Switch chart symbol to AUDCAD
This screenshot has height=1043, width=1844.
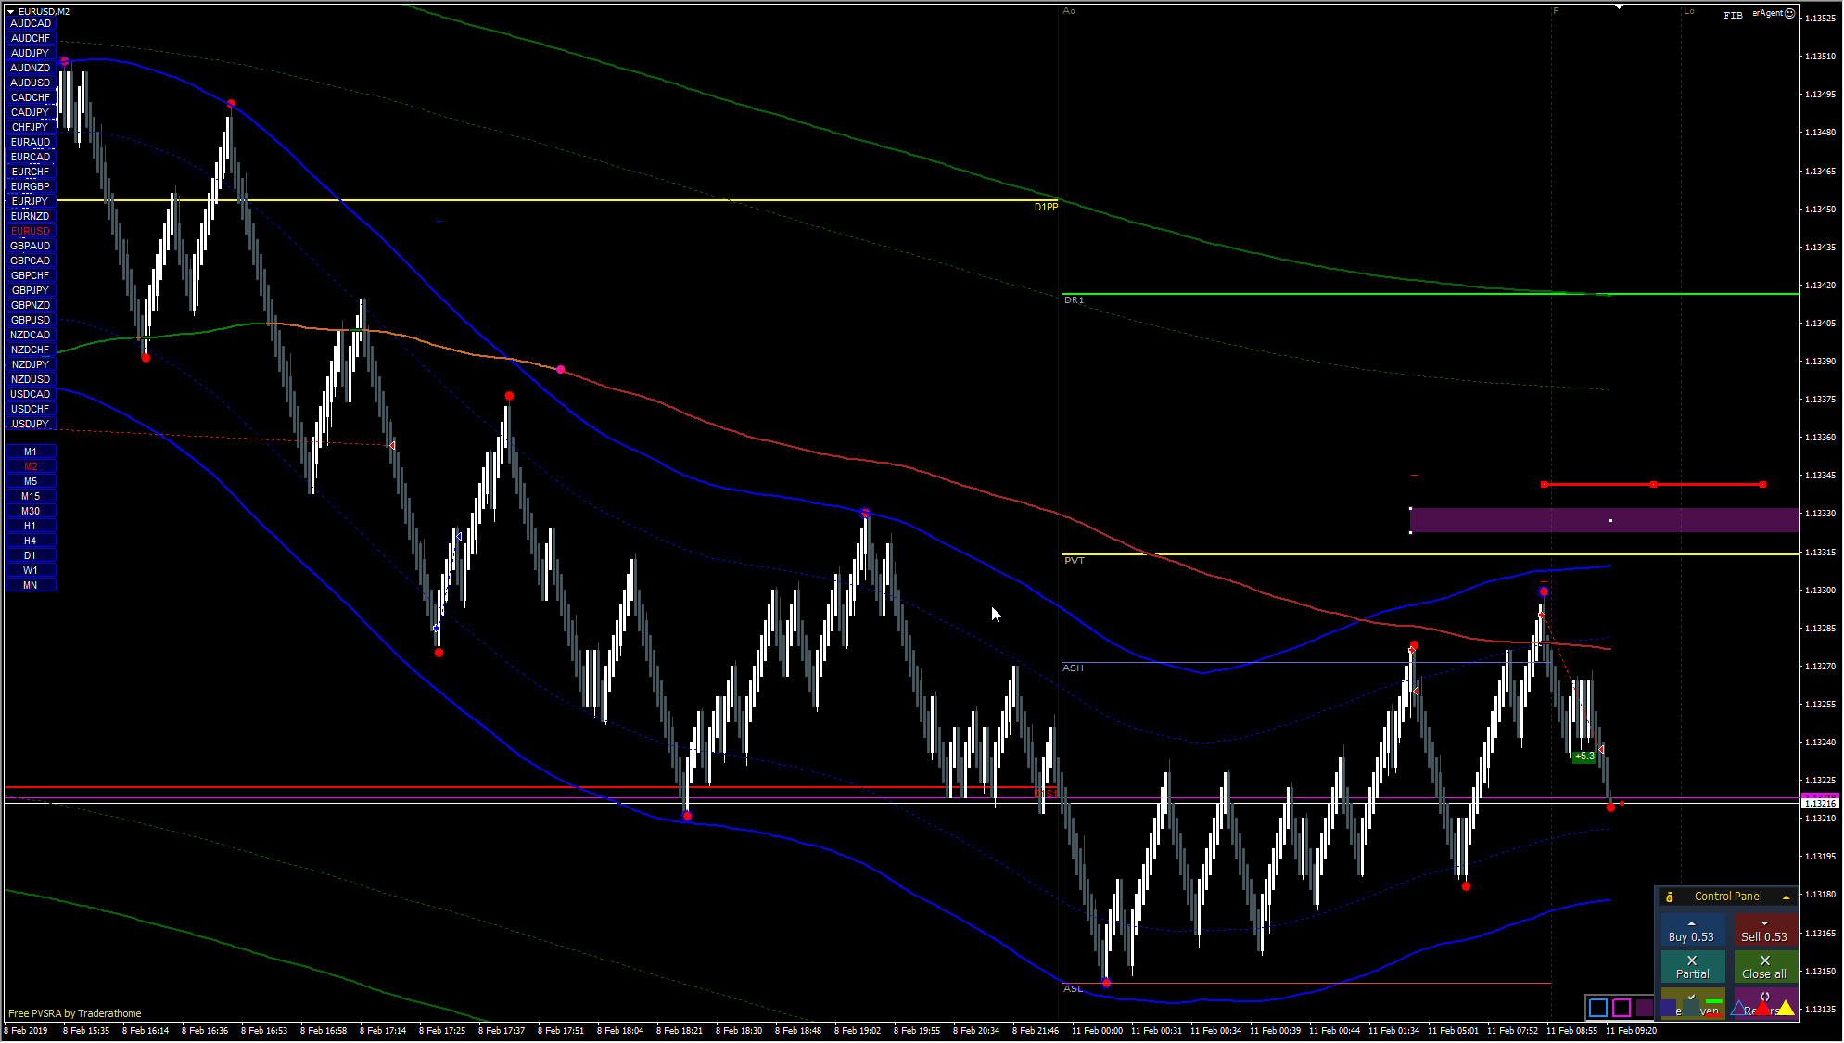31,23
